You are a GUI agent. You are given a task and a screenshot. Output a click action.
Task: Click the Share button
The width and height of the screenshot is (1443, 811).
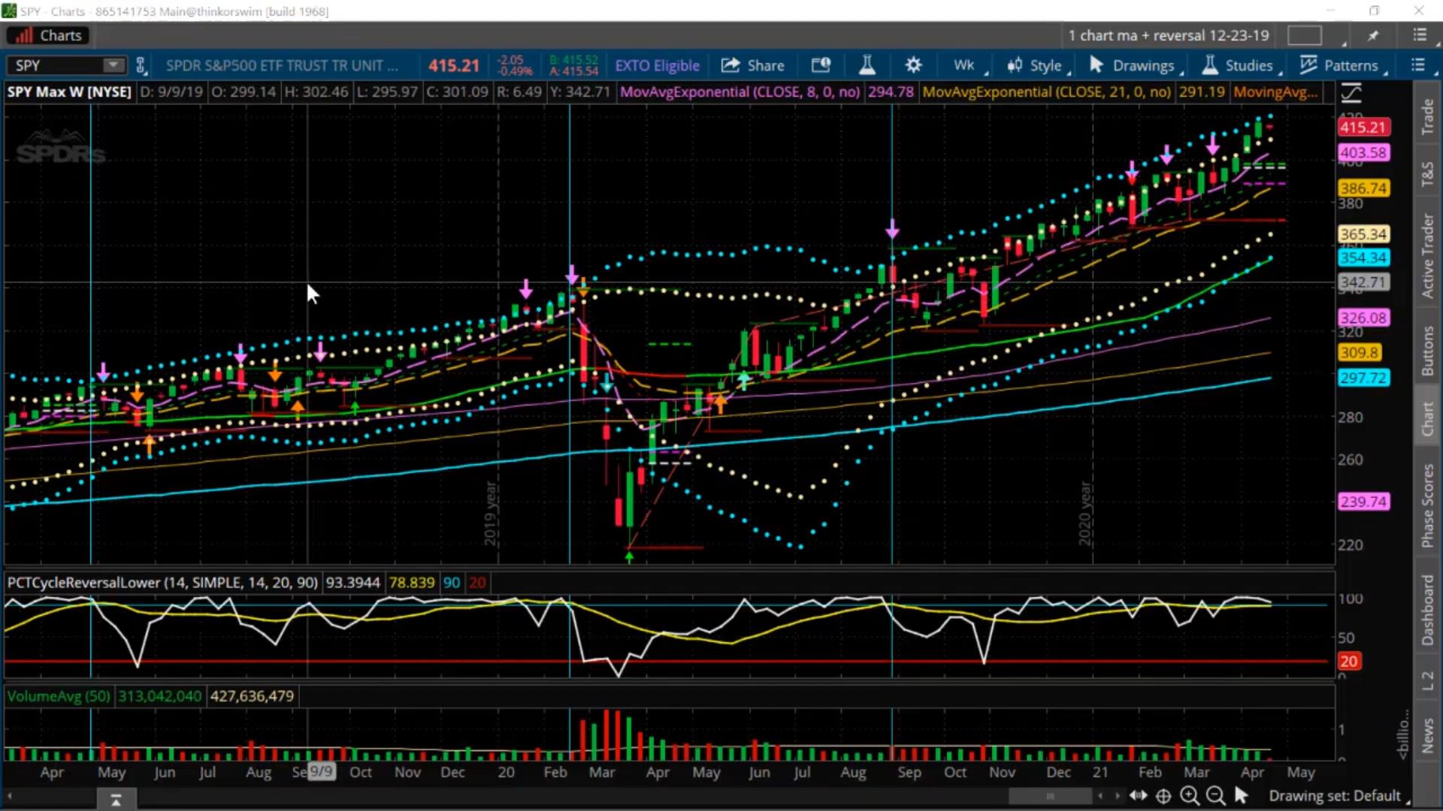753,65
